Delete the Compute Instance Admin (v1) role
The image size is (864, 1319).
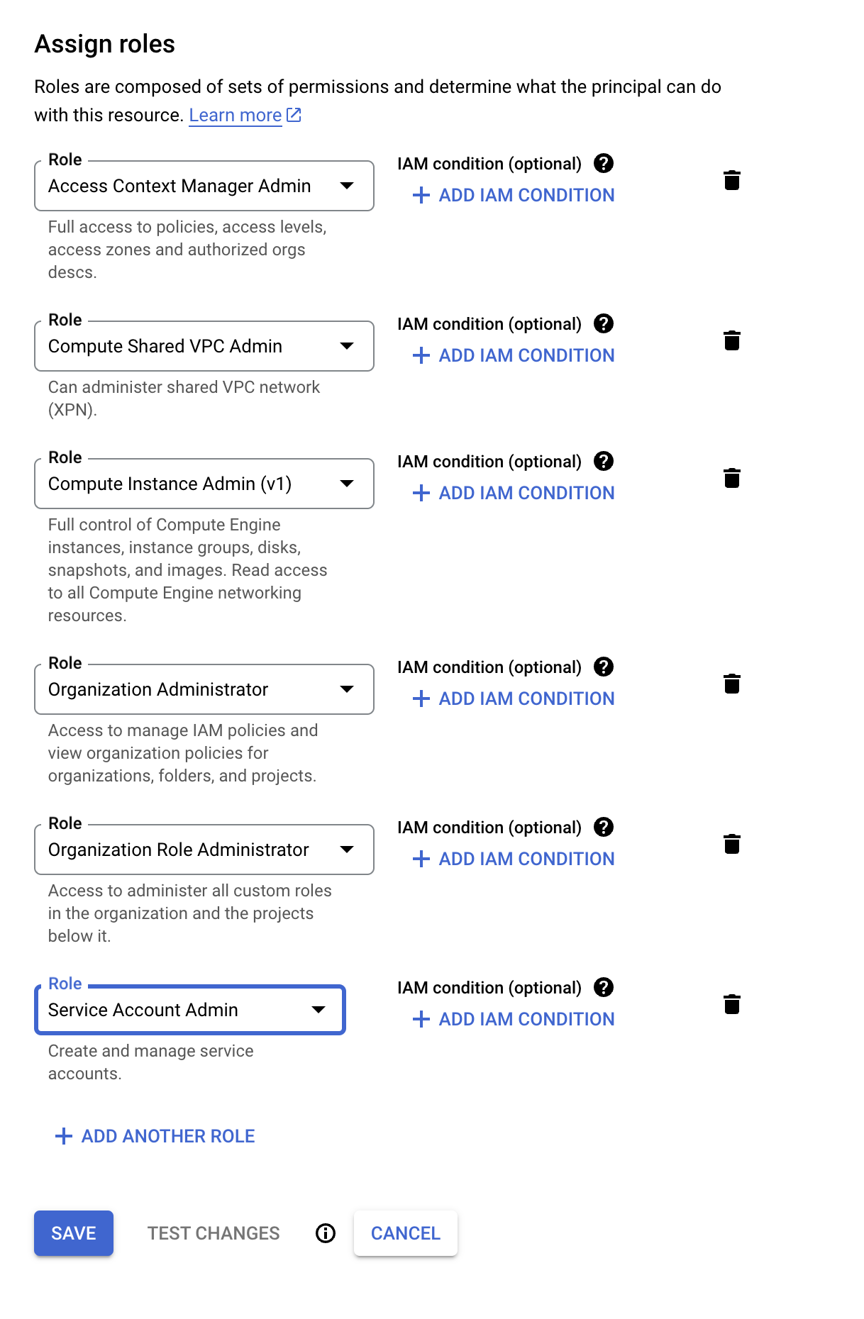pos(732,478)
